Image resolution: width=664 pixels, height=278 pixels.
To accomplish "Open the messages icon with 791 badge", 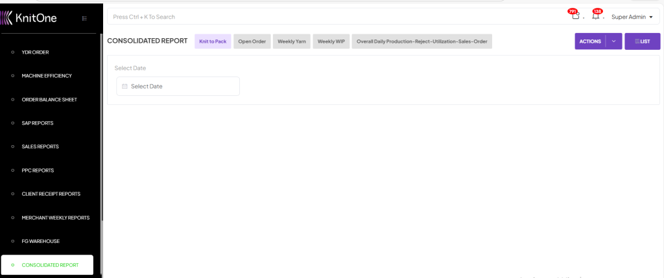I will 575,16.
